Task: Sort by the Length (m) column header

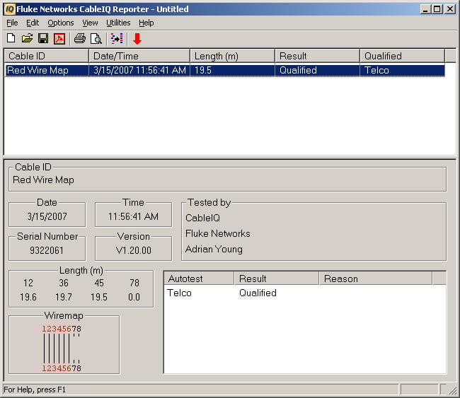Action: click(233, 56)
